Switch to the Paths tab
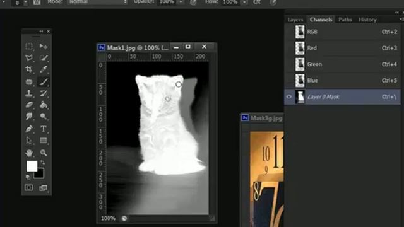 345,20
